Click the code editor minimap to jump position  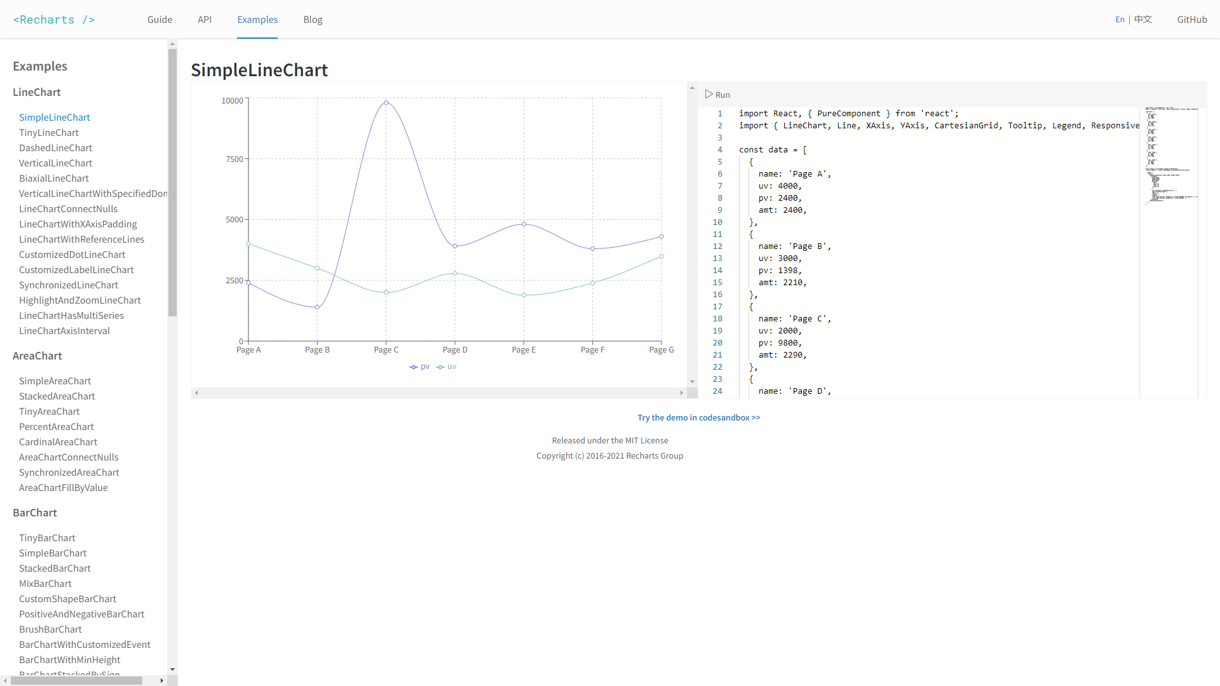[1171, 159]
